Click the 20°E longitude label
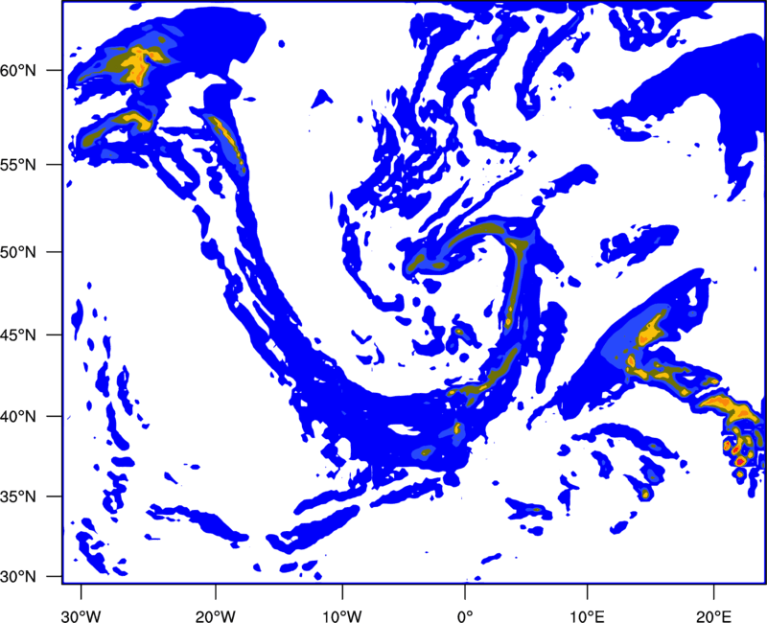Screen dimensions: 767x623 click(713, 616)
